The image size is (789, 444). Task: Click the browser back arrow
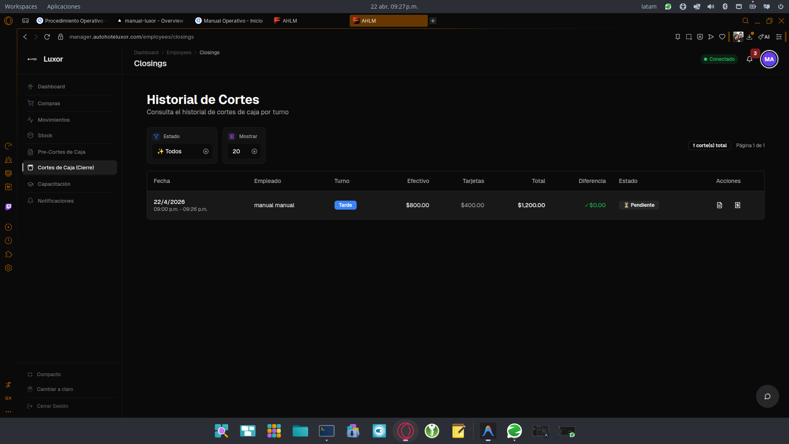coord(25,37)
